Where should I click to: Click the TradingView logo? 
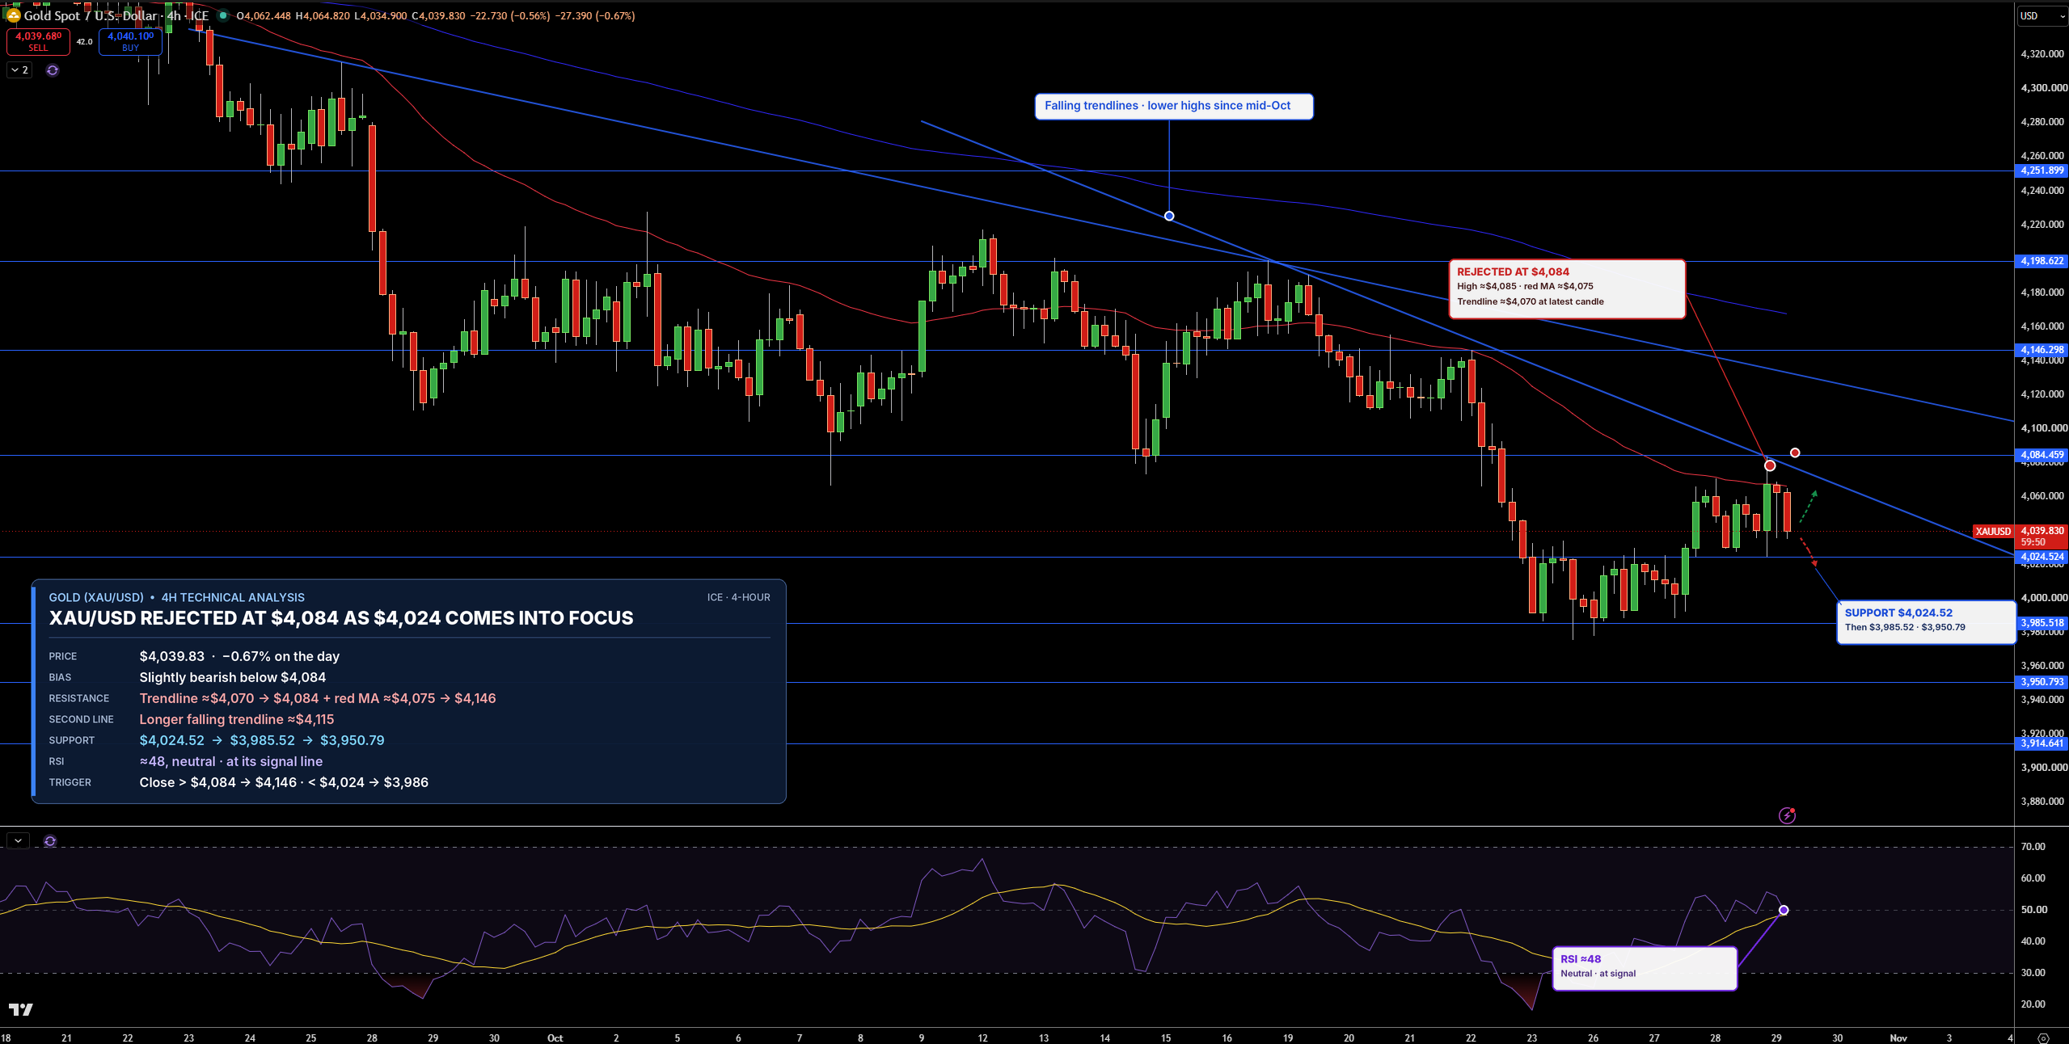pyautogui.click(x=21, y=1009)
